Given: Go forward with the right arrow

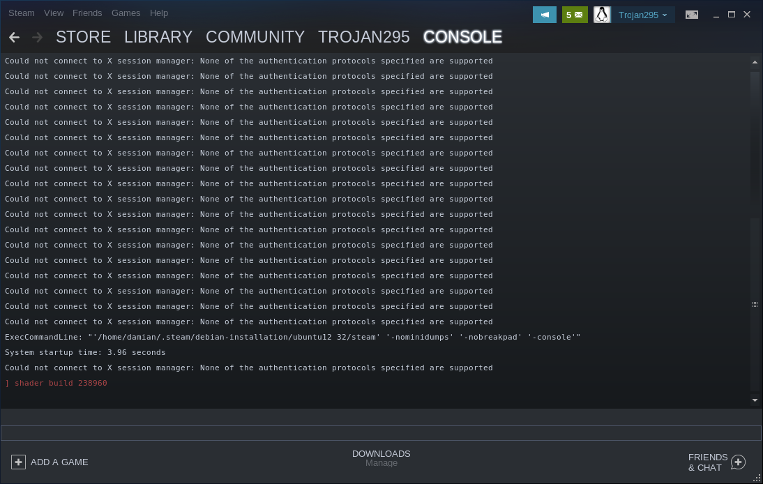Looking at the screenshot, I should (x=37, y=37).
